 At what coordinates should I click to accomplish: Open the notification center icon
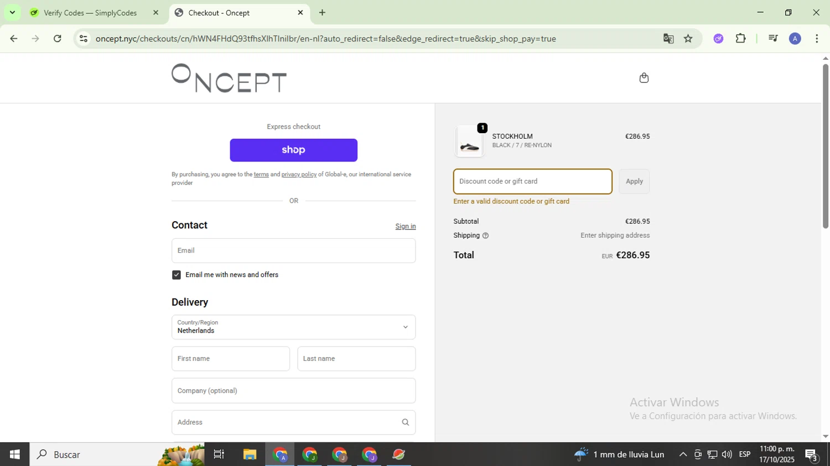click(x=812, y=455)
